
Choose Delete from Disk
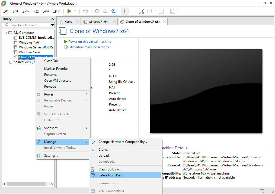pos(125,175)
